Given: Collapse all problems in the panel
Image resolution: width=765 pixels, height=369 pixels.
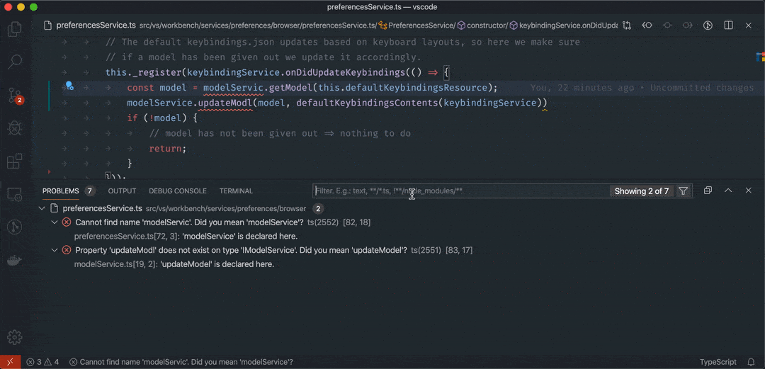Looking at the screenshot, I should [x=708, y=191].
